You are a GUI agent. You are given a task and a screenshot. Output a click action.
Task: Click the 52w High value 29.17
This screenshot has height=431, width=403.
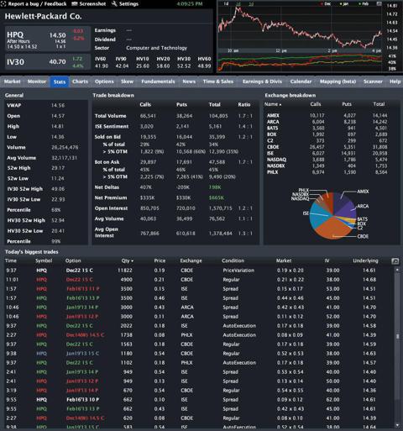pos(58,168)
